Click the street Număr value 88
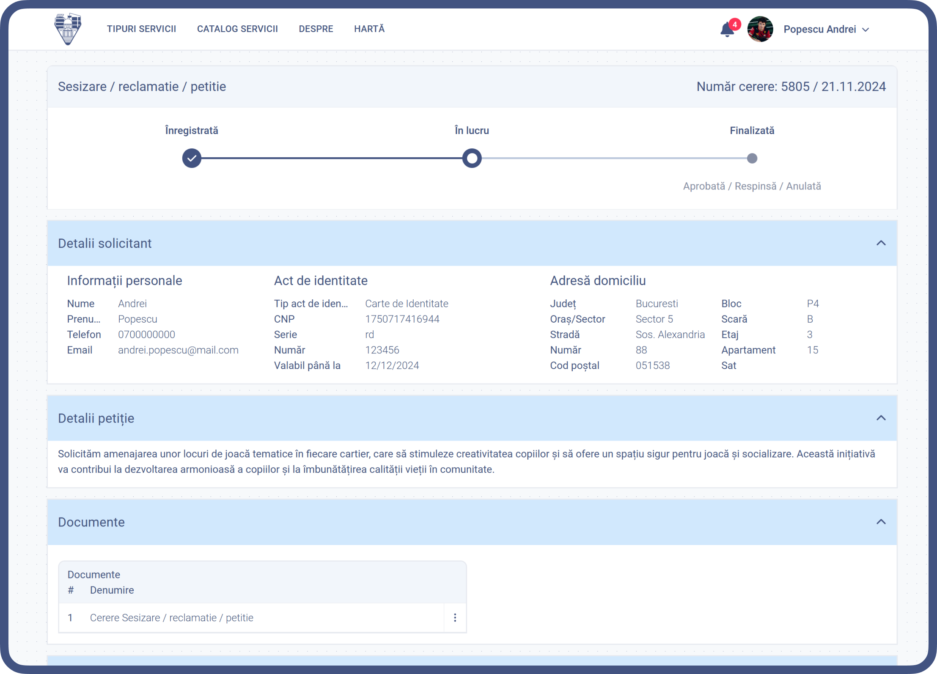 point(641,350)
